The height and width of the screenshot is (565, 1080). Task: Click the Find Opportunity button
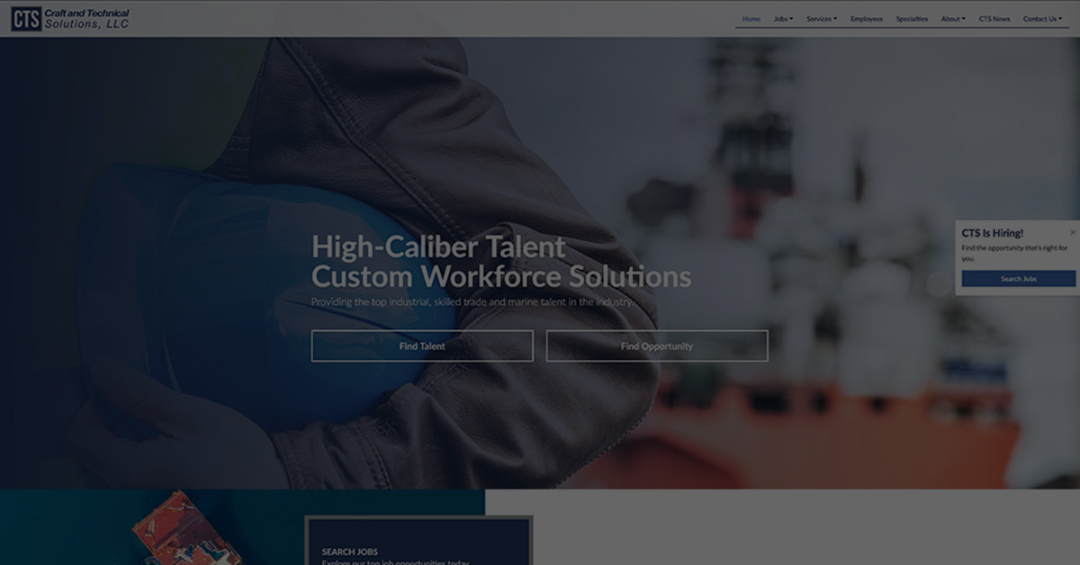[657, 346]
